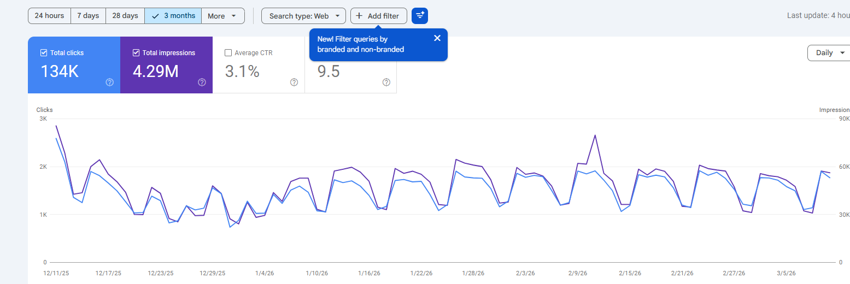
Task: Select the 7 days range
Action: click(88, 16)
